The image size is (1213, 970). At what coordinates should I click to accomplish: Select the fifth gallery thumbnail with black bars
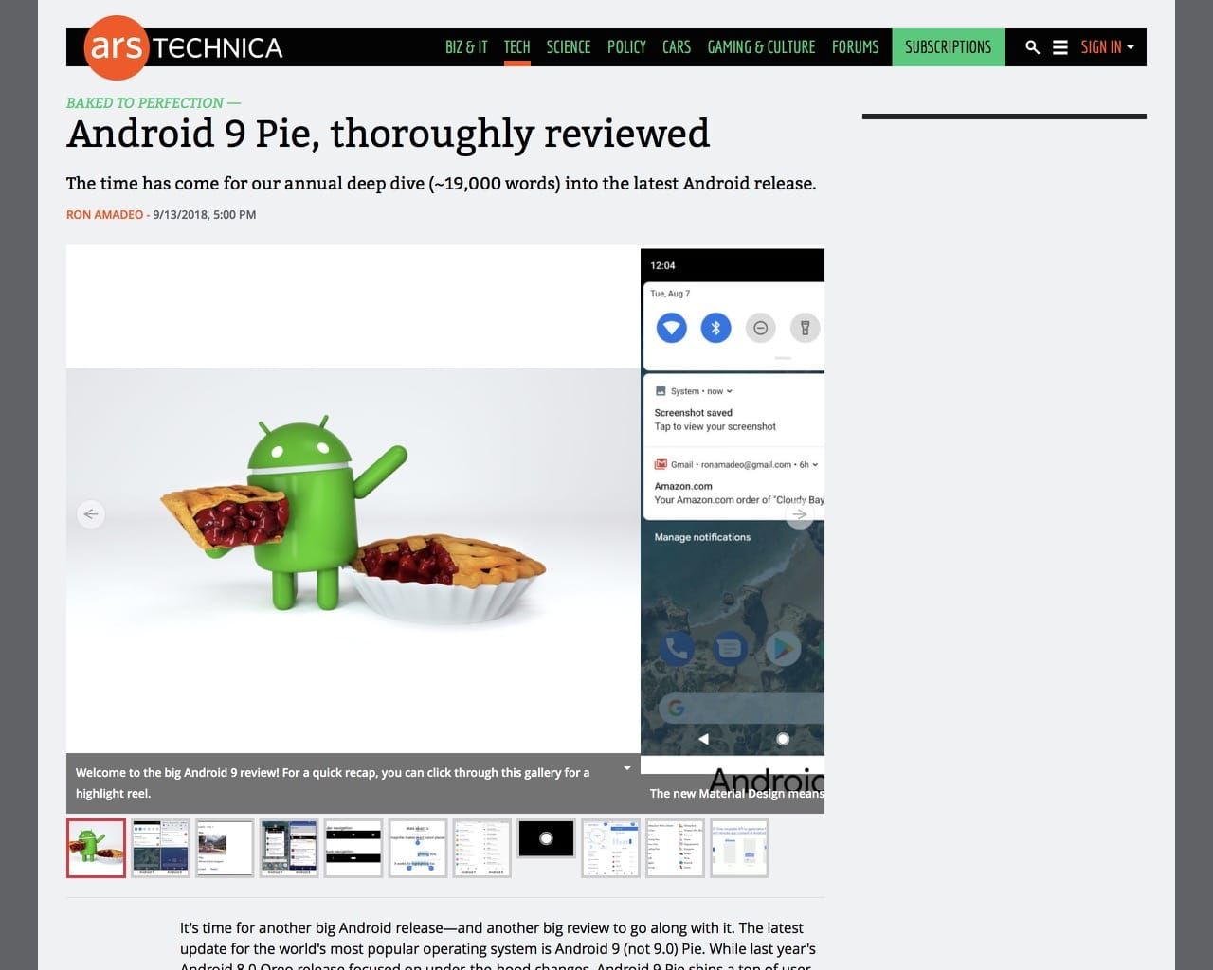[x=353, y=848]
